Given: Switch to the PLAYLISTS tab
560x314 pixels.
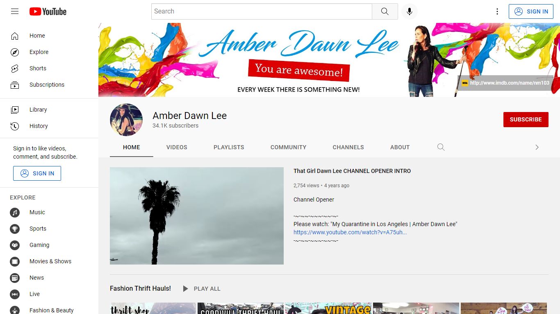Looking at the screenshot, I should point(229,147).
